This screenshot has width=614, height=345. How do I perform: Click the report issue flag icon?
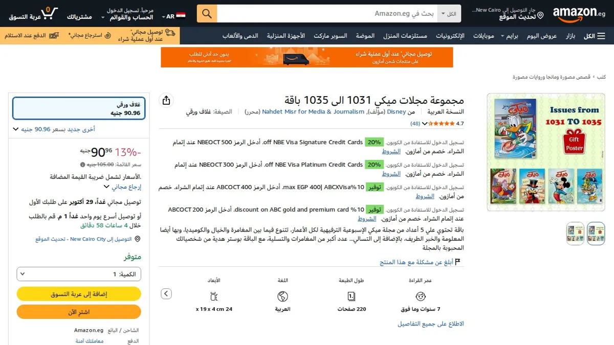[x=458, y=262]
